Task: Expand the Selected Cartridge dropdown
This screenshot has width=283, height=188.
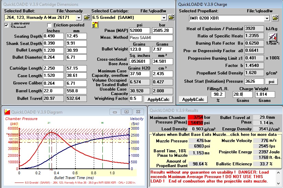Action: tap(164, 17)
